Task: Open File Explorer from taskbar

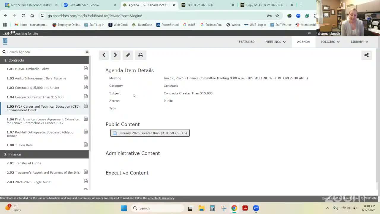Action: 201,208
